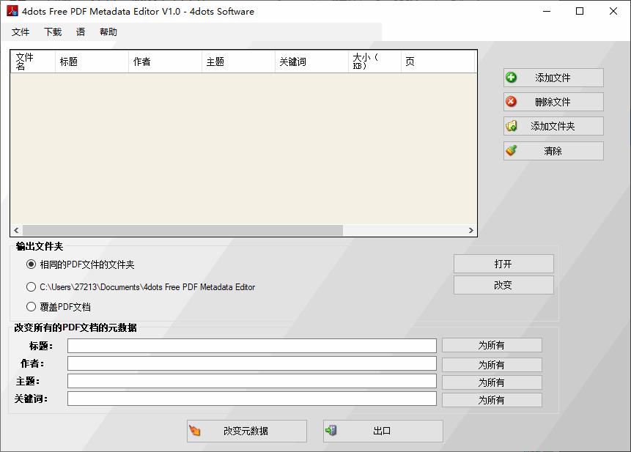Click 为所有 button next to 作者 field
This screenshot has height=452, width=631.
(492, 365)
